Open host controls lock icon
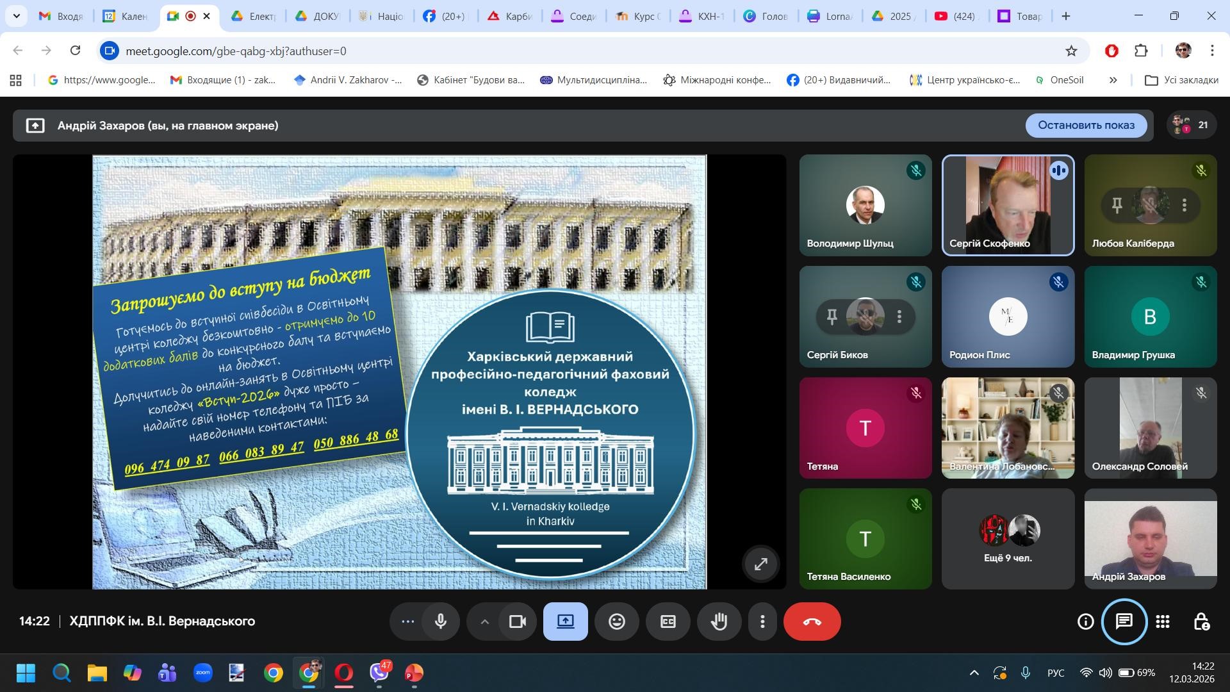Screen dimensions: 1230x692 (x=1201, y=622)
